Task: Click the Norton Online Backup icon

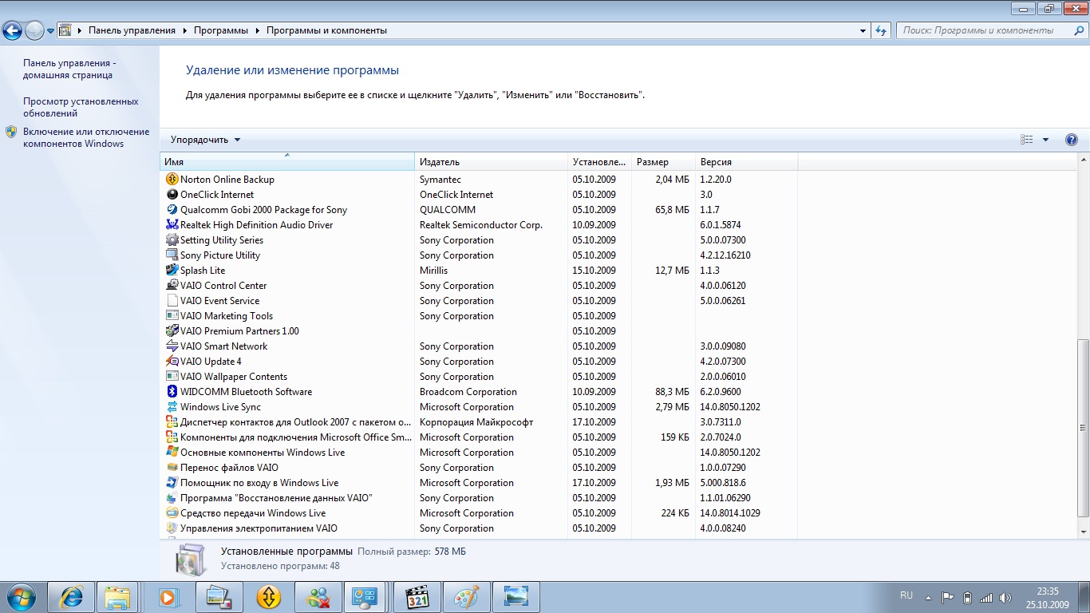Action: pyautogui.click(x=172, y=180)
